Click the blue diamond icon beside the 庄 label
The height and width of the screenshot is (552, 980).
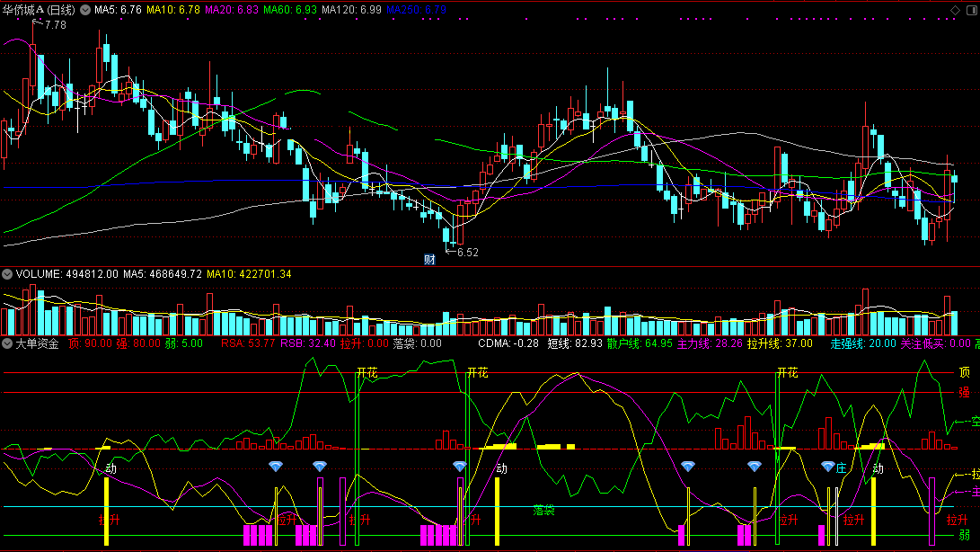click(827, 467)
